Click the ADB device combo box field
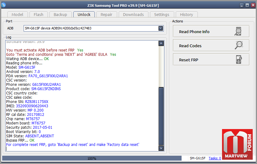The height and width of the screenshot is (164, 257). coord(94,28)
